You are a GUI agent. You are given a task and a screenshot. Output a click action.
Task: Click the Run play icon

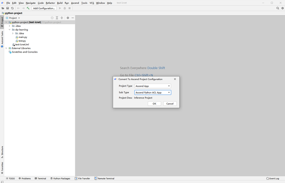click(x=60, y=8)
